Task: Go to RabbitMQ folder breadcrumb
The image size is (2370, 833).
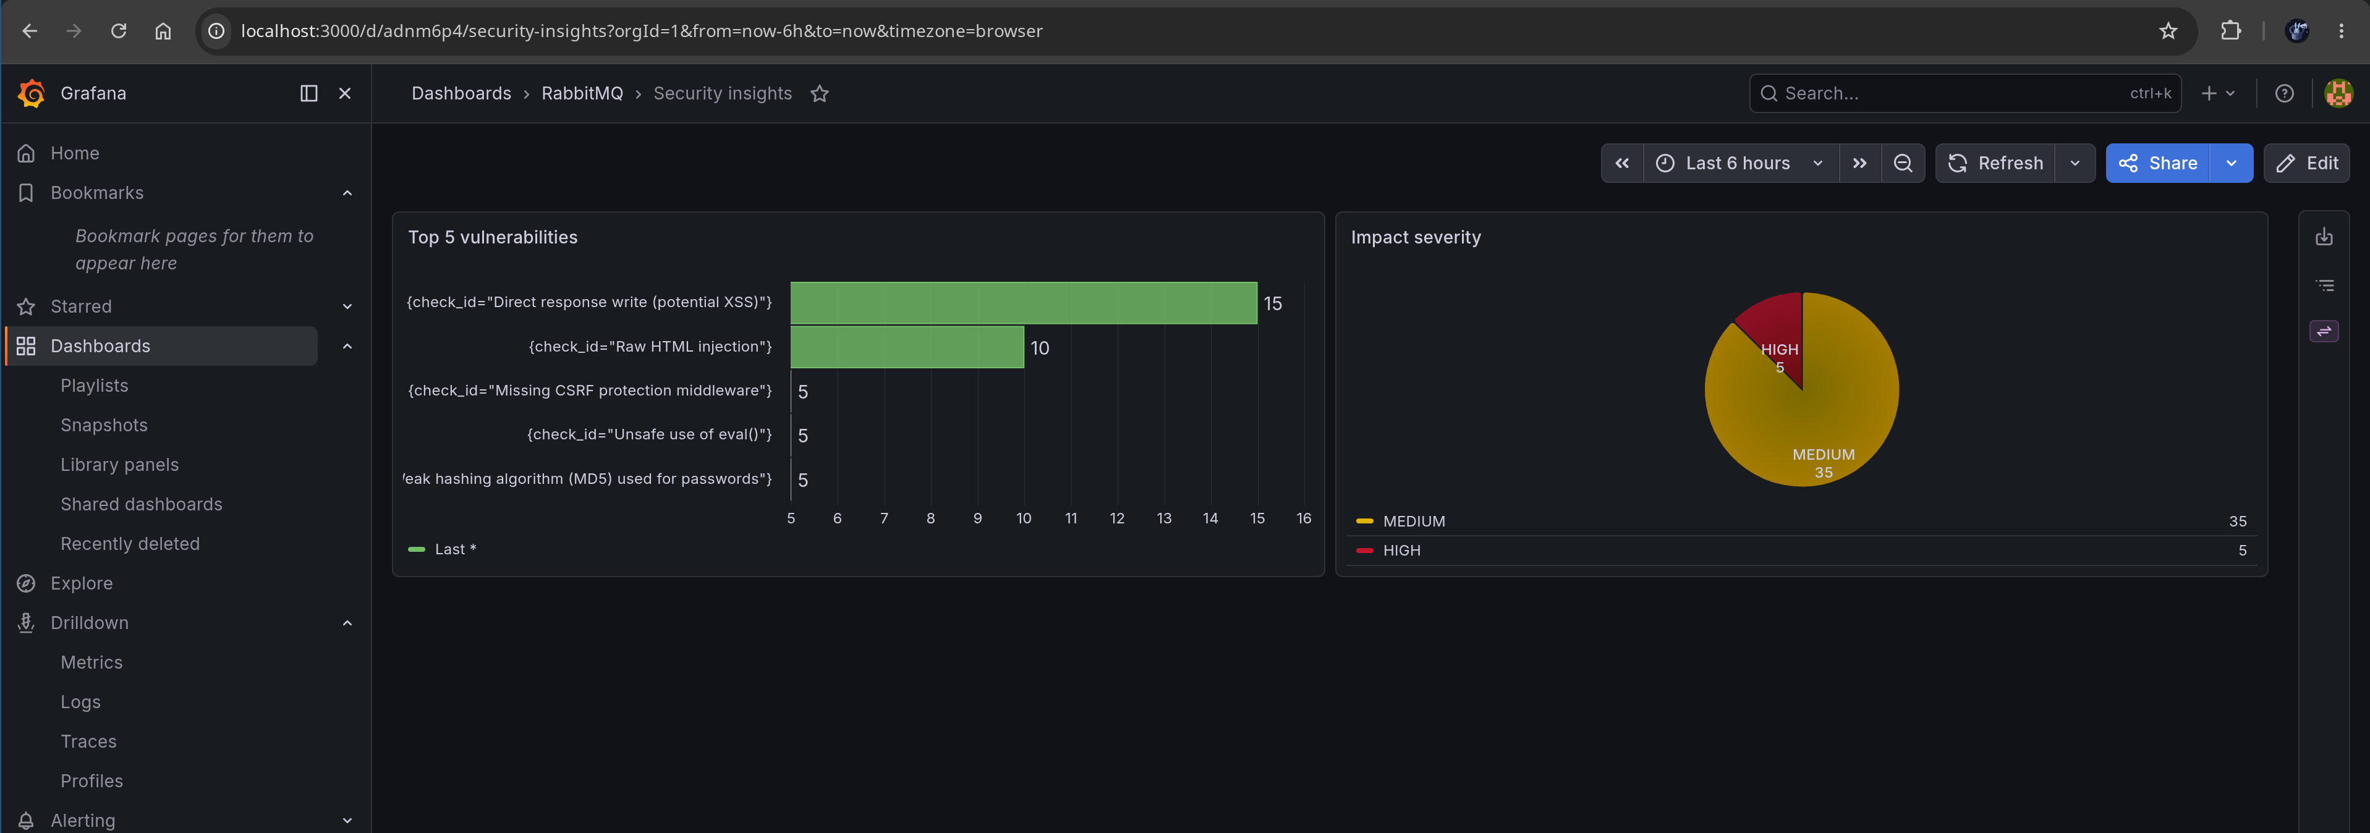Action: [x=582, y=94]
